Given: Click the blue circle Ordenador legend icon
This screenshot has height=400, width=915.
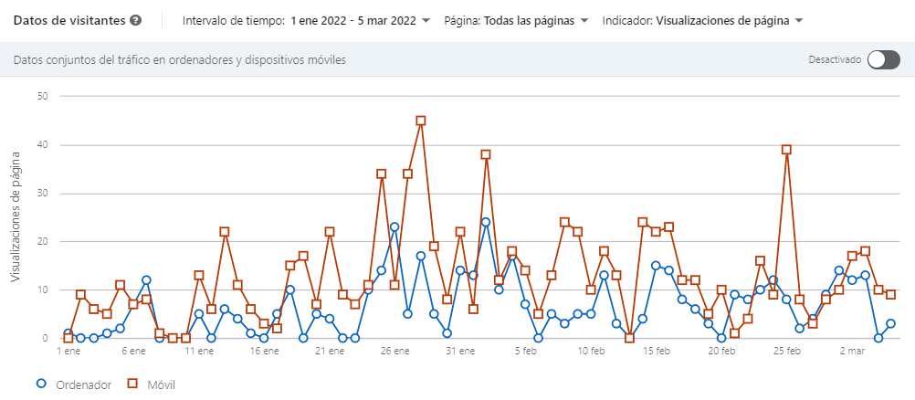Looking at the screenshot, I should [39, 384].
